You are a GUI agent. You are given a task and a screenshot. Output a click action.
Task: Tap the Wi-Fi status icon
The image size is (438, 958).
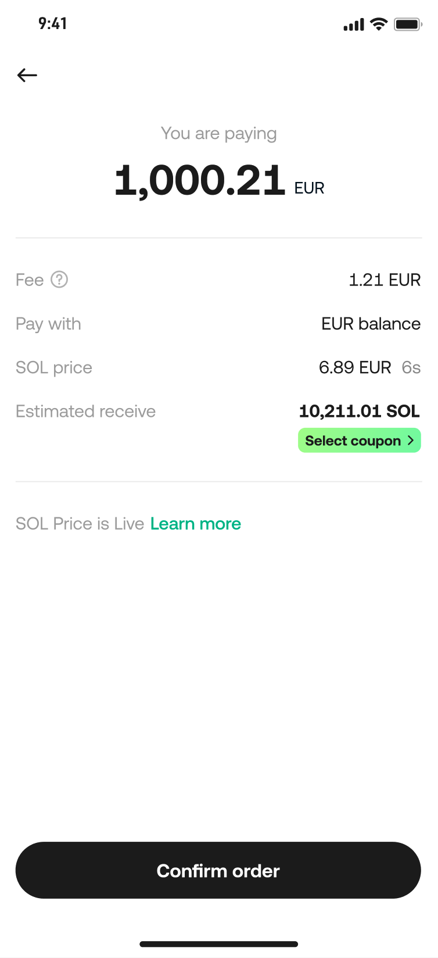379,24
